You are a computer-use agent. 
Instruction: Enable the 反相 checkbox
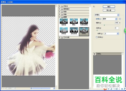pyautogui.click(x=97, y=37)
